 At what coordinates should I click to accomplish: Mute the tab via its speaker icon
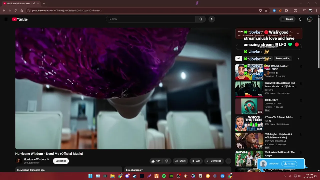click(34, 3)
